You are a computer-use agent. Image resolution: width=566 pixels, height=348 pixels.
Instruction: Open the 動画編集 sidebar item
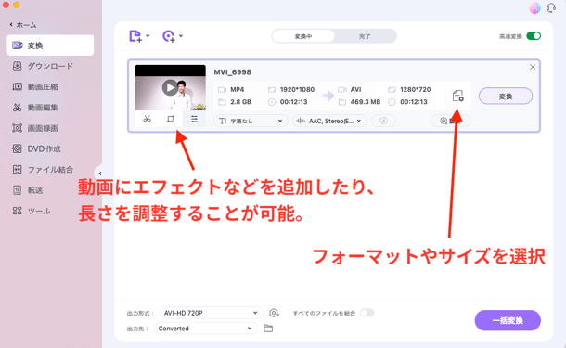pyautogui.click(x=50, y=108)
